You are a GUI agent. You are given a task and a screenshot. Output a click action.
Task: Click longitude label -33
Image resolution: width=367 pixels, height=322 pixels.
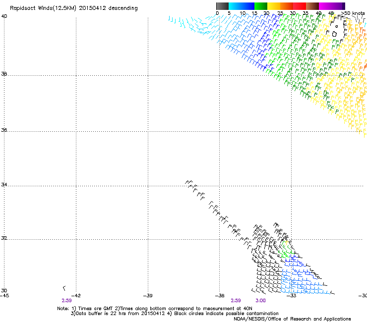(292, 296)
